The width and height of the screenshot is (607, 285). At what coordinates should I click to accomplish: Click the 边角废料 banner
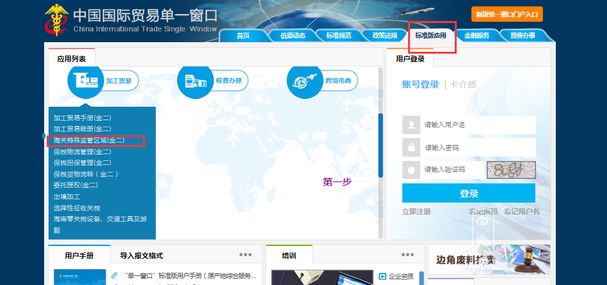(x=489, y=260)
